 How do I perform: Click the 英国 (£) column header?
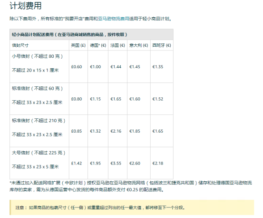tap(78, 45)
